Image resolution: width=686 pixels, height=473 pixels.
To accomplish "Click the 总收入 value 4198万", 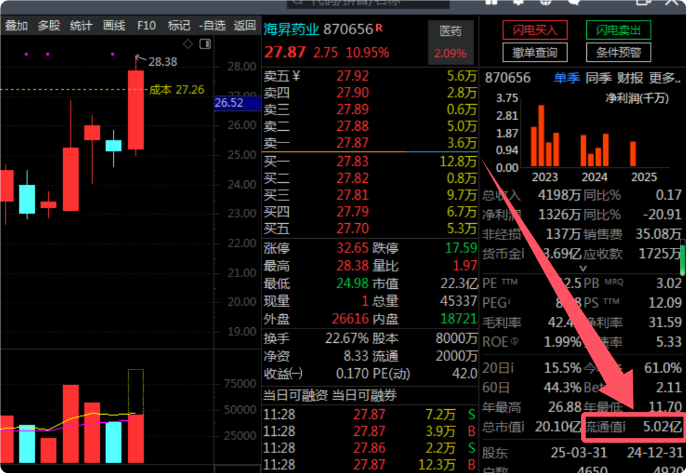I will click(x=559, y=195).
